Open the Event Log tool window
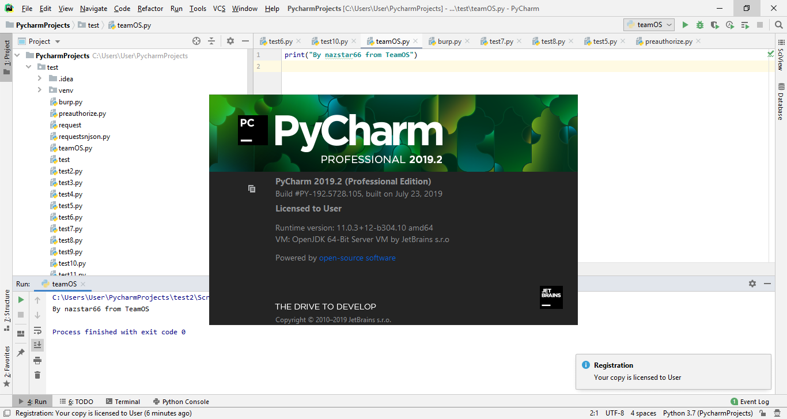787x419 pixels. tap(750, 402)
